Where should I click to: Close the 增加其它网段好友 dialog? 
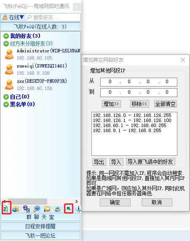pos(183,60)
